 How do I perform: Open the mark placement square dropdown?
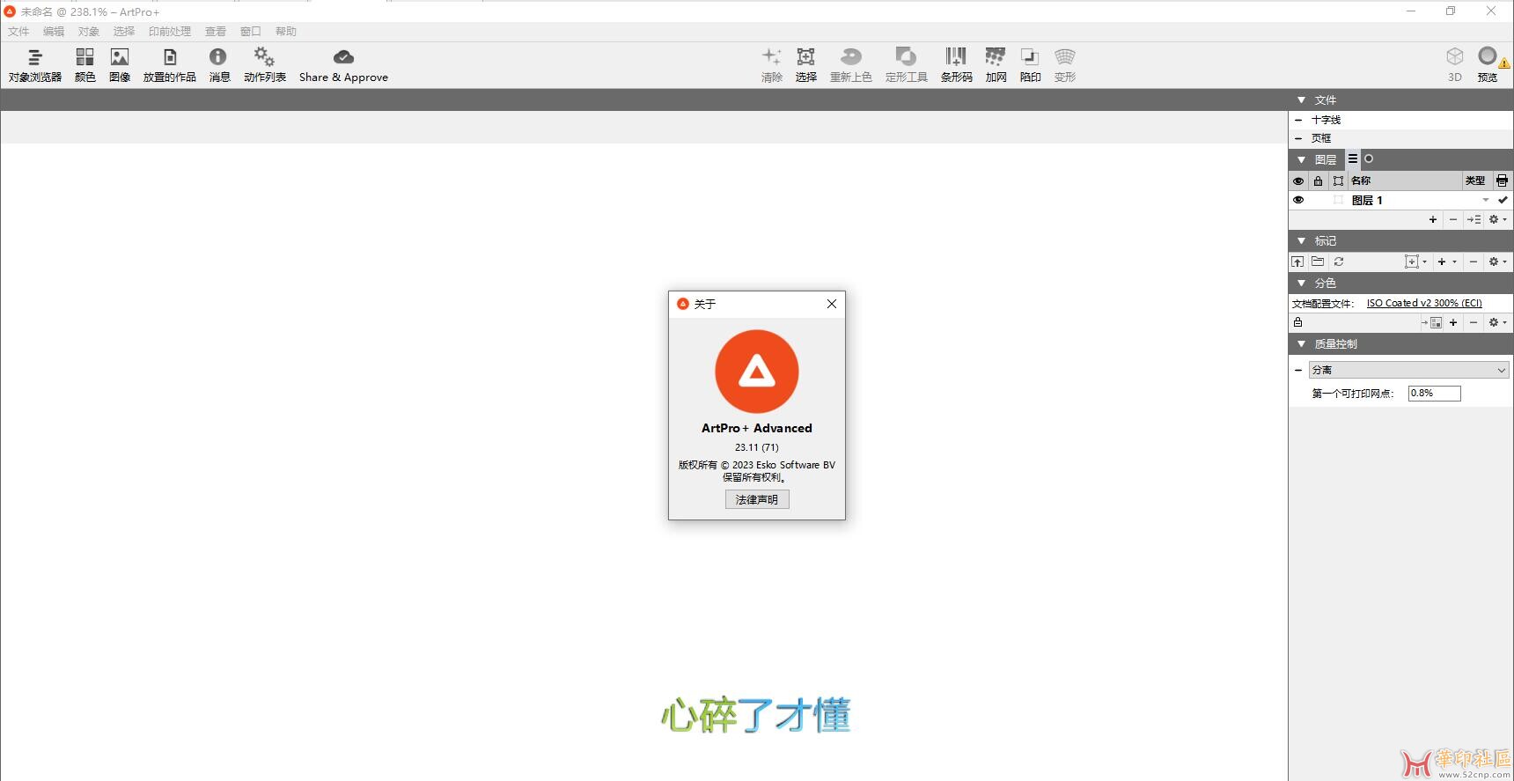(x=1416, y=262)
